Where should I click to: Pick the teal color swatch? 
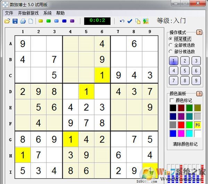(189, 116)
